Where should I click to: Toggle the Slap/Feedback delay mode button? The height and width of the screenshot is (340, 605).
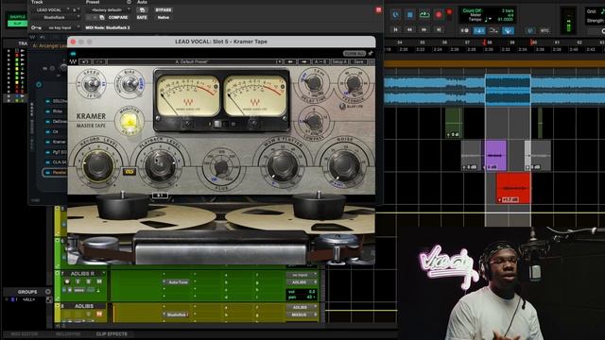tap(342, 107)
